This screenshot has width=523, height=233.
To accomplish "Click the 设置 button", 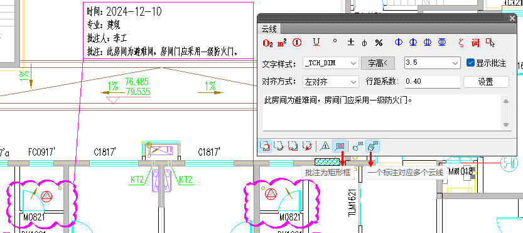I will (x=486, y=82).
